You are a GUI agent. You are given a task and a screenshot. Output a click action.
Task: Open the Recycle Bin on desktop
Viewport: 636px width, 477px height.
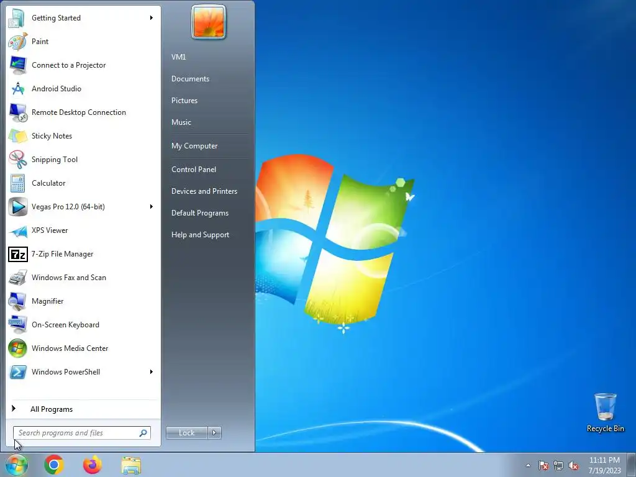pyautogui.click(x=605, y=412)
